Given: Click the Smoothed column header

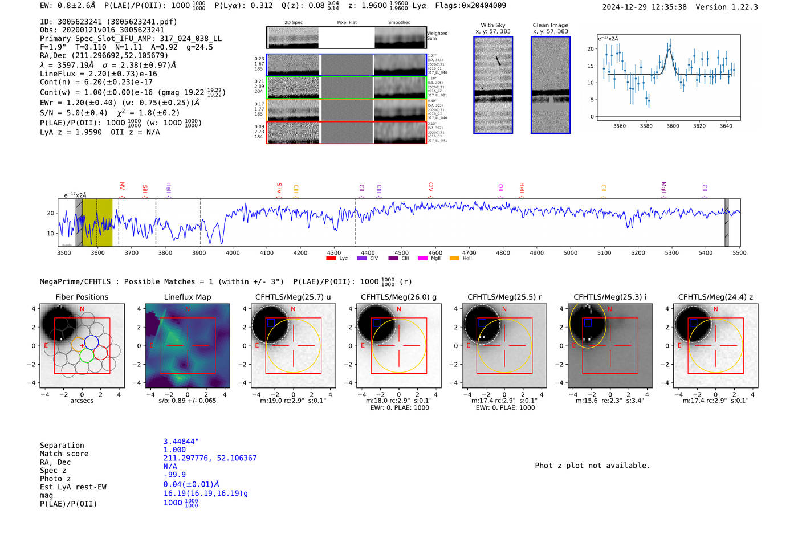Looking at the screenshot, I should [400, 23].
